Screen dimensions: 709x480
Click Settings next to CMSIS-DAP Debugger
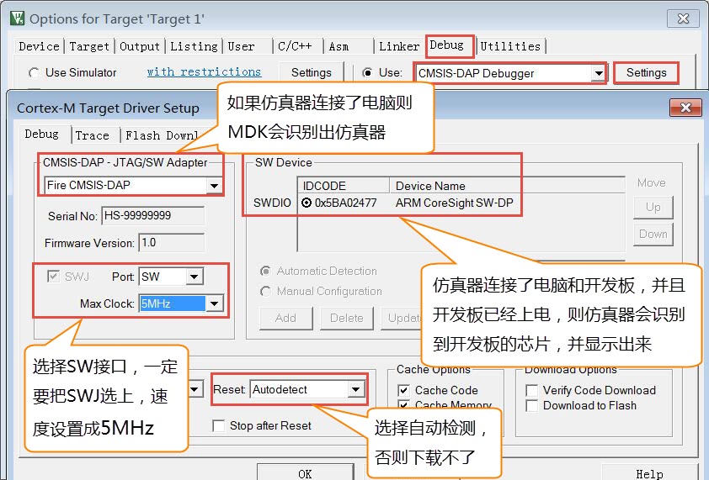pyautogui.click(x=646, y=72)
